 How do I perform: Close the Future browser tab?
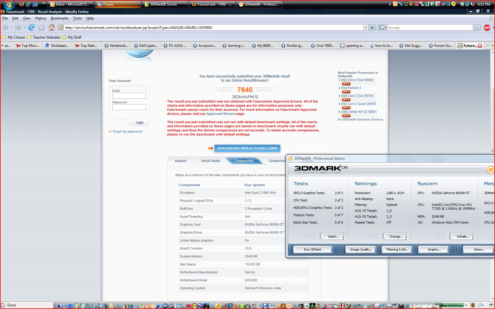480,45
